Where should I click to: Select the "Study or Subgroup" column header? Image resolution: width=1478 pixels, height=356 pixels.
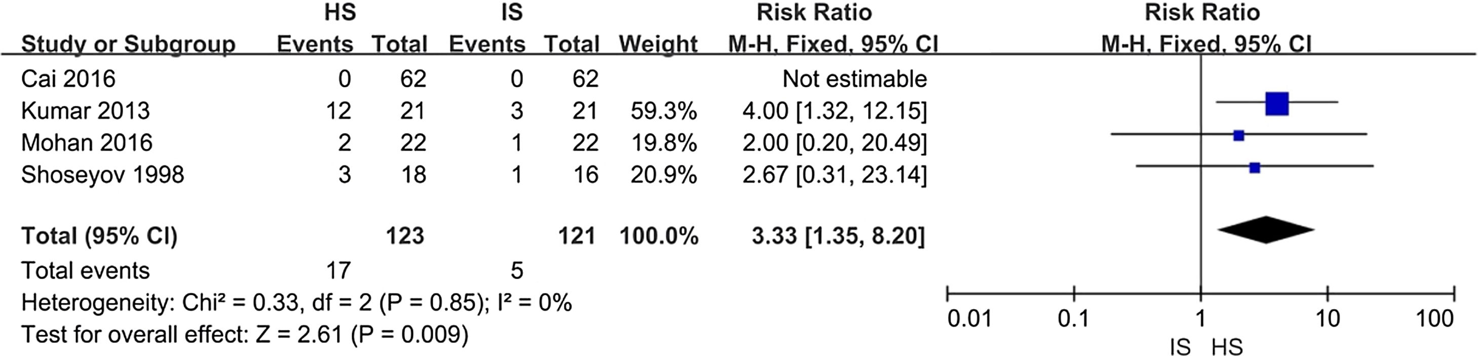pyautogui.click(x=128, y=44)
